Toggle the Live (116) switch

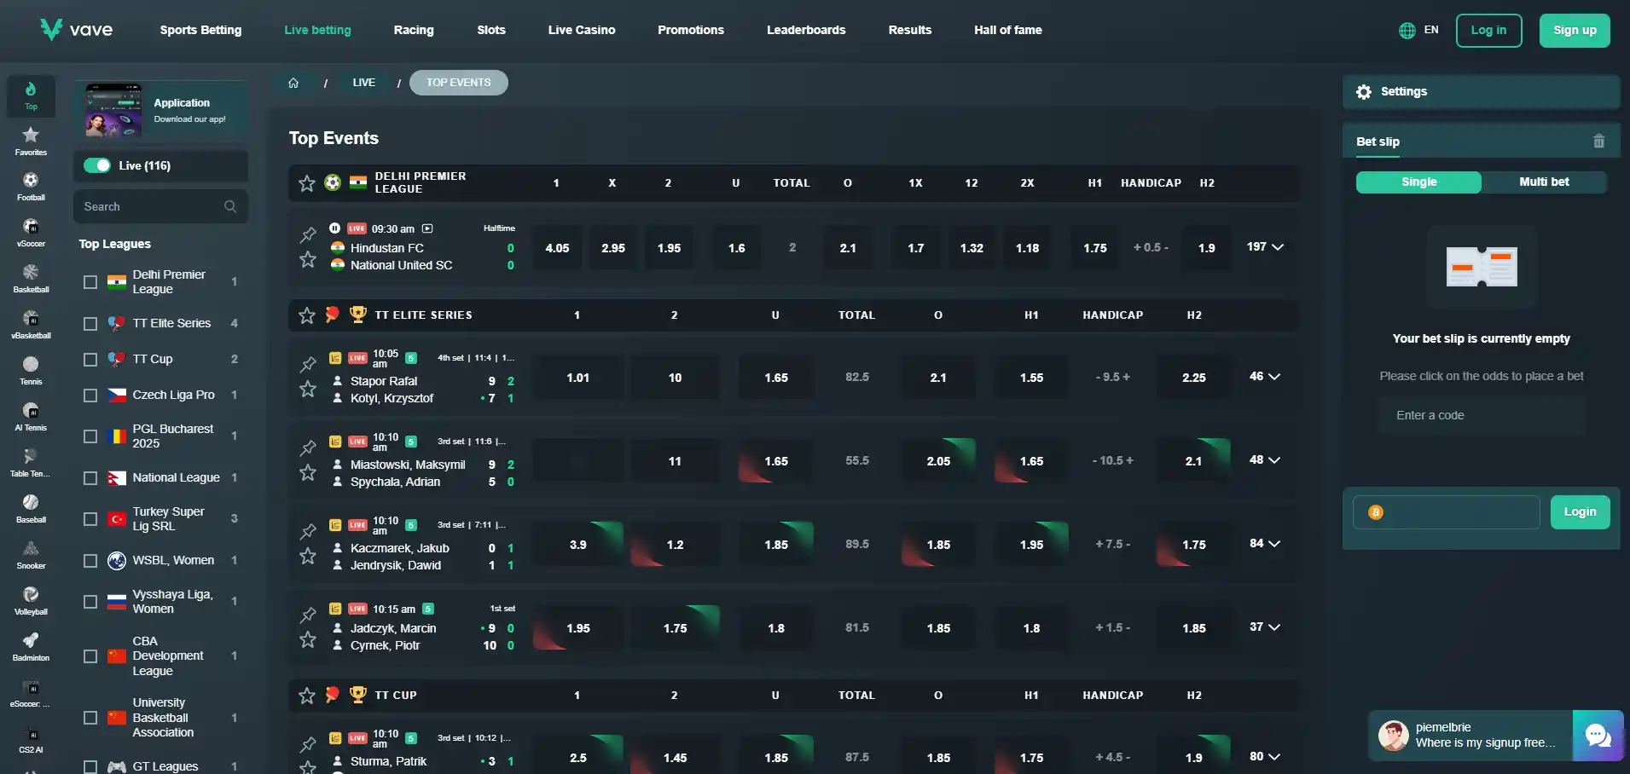click(x=97, y=165)
